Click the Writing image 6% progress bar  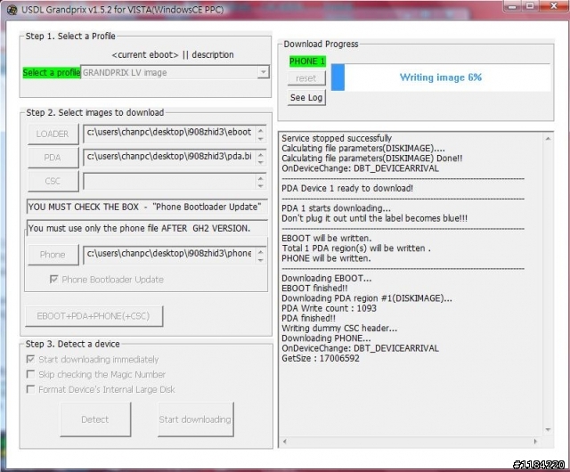click(440, 77)
